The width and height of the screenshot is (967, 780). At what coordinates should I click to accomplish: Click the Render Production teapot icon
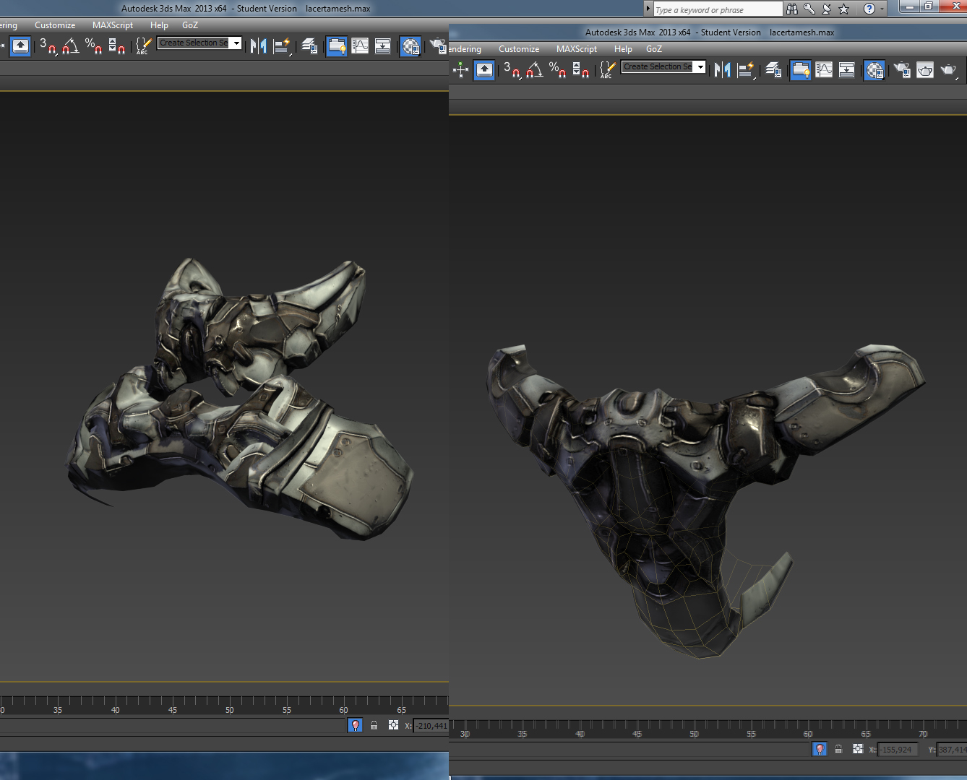click(947, 69)
